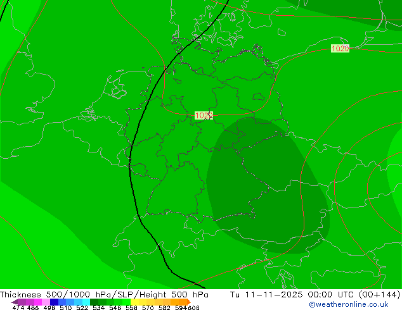Screen dimensions: 402x310
Task: Click the purple arrow at the legend's left end
Action: [15, 302]
